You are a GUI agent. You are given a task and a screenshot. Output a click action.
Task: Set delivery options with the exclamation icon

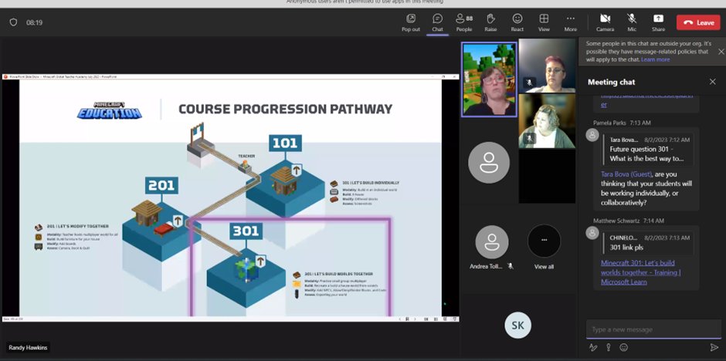point(609,347)
